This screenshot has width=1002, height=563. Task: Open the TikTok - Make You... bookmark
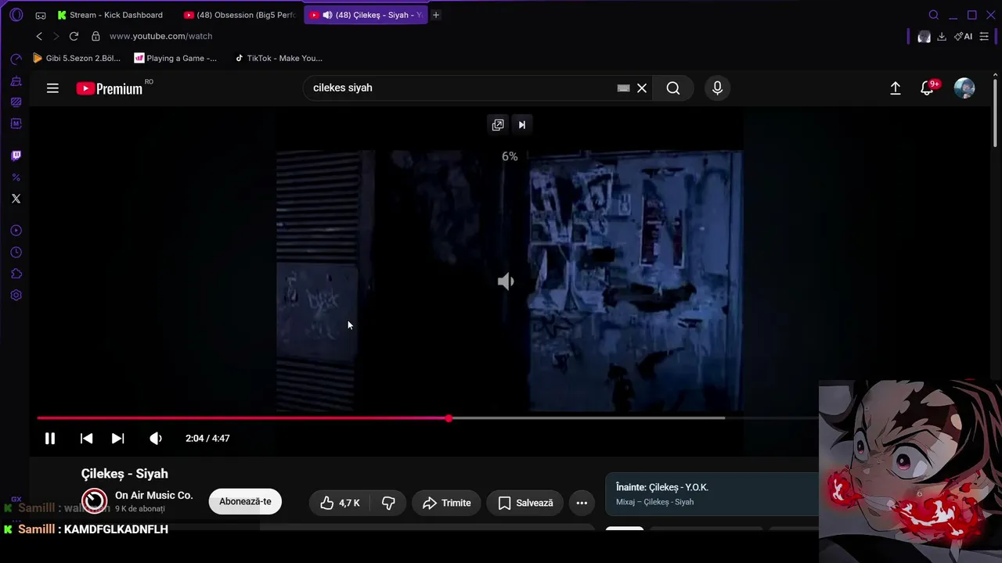[279, 58]
